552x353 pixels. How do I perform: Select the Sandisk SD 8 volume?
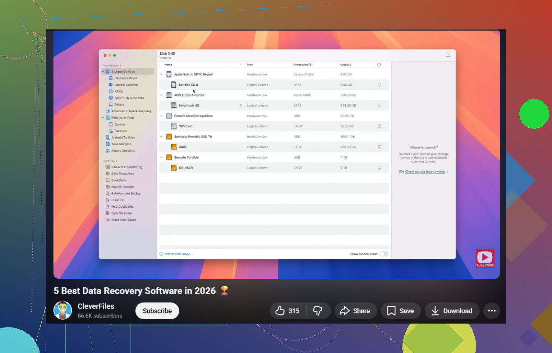274,85
